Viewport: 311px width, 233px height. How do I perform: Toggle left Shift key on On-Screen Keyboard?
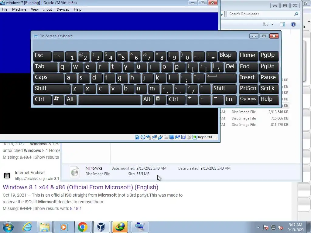click(x=52, y=89)
